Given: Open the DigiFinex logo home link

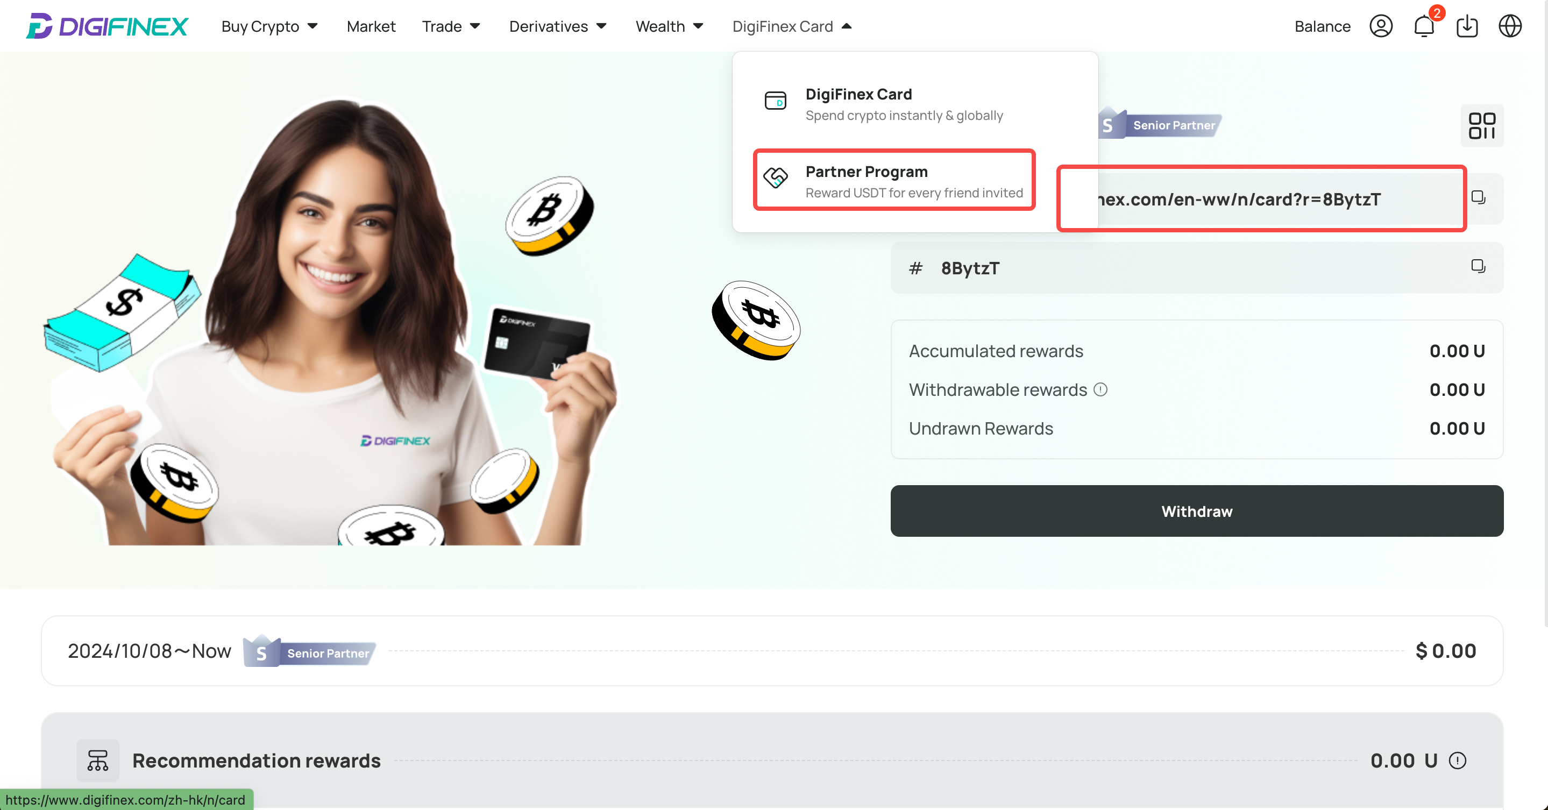Looking at the screenshot, I should click(107, 26).
